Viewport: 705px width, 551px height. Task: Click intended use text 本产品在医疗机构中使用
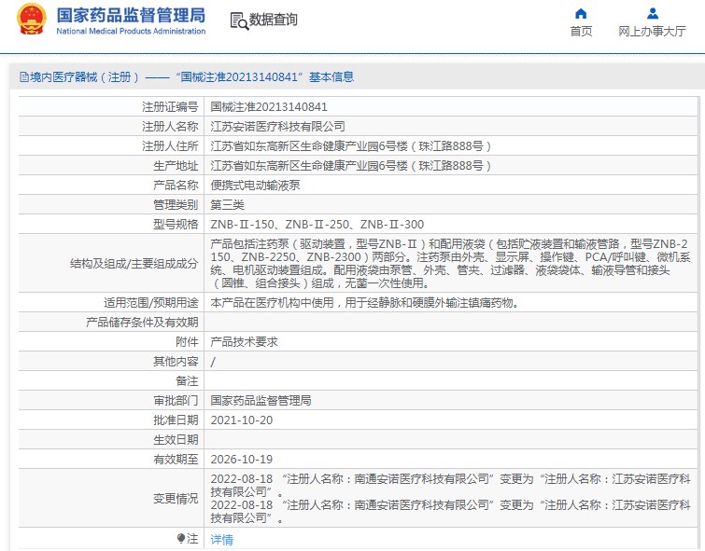pyautogui.click(x=272, y=303)
